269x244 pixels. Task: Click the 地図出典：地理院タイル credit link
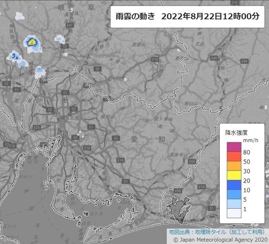pos(217,232)
